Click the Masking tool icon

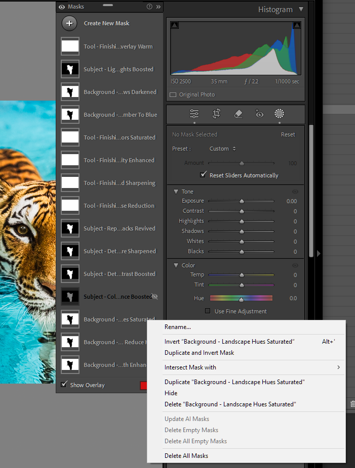pyautogui.click(x=279, y=114)
